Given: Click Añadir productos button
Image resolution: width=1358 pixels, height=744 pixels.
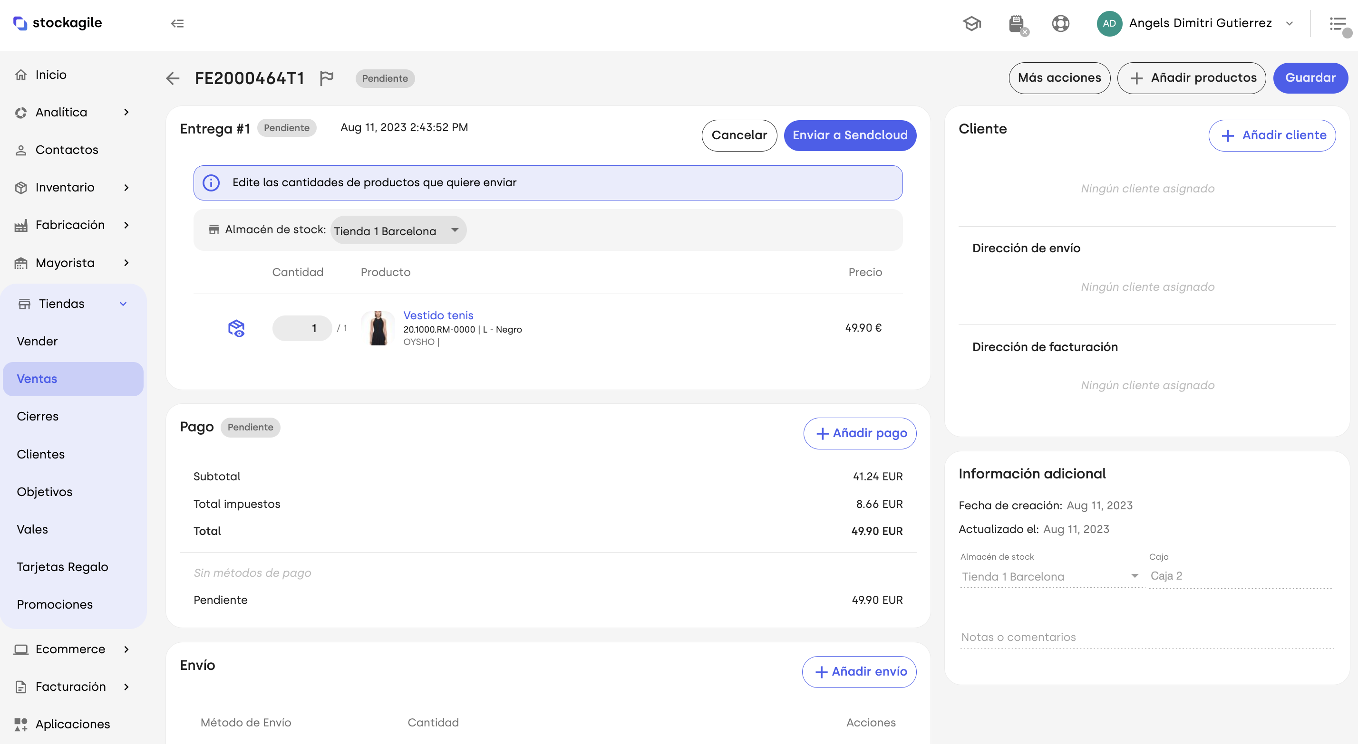Looking at the screenshot, I should coord(1192,78).
